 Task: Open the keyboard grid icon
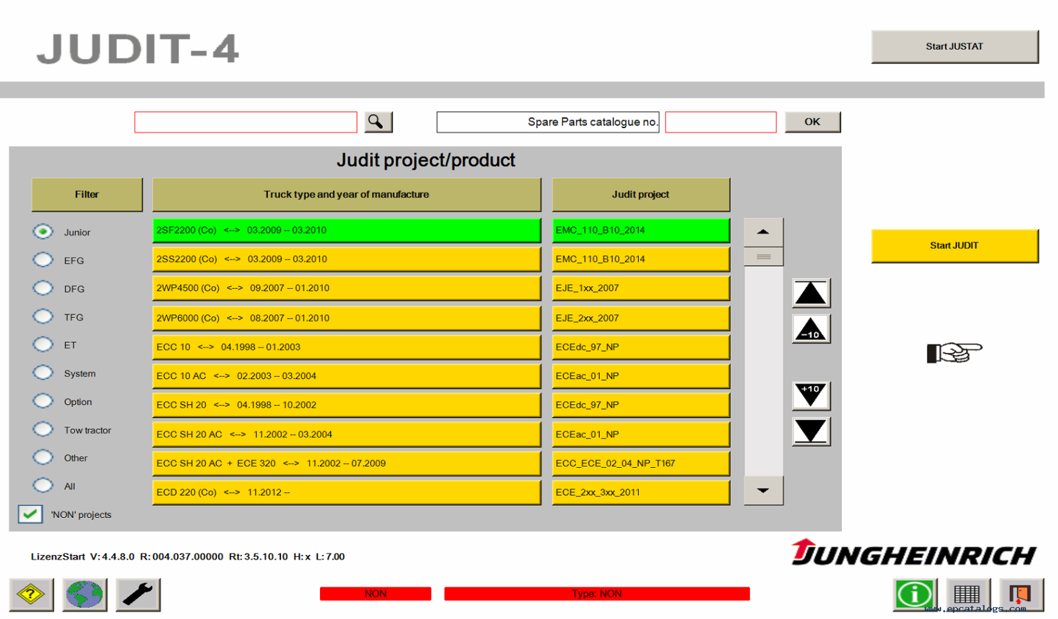coord(967,595)
